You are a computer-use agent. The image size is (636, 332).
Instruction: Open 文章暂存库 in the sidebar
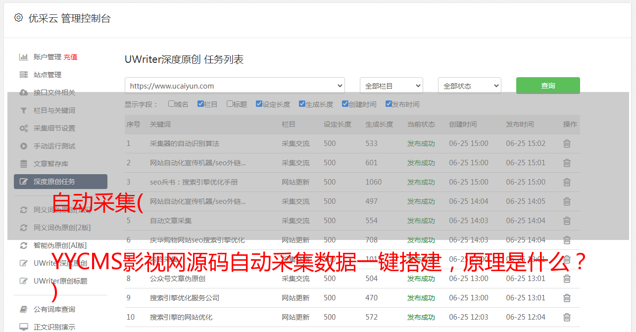tap(51, 164)
